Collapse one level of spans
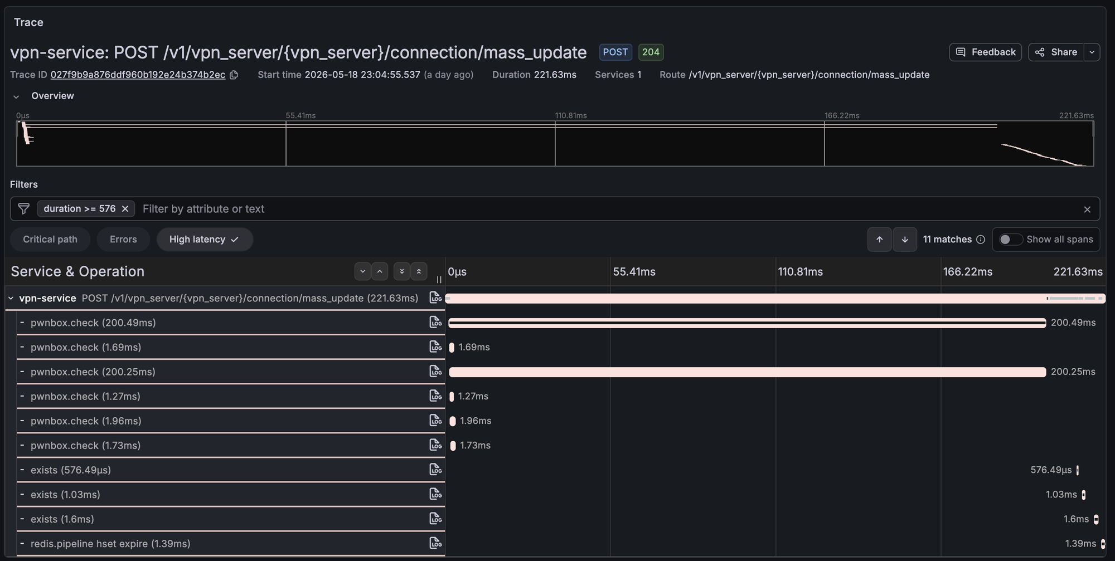The height and width of the screenshot is (561, 1115). pos(379,271)
